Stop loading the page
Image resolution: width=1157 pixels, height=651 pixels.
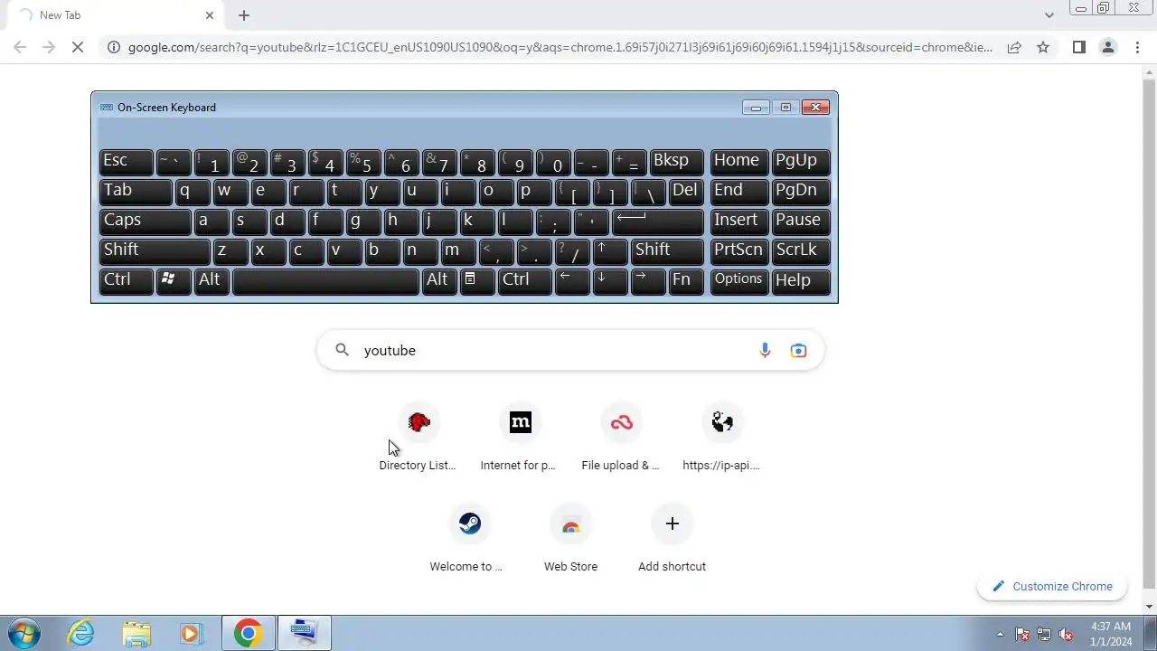tap(78, 47)
